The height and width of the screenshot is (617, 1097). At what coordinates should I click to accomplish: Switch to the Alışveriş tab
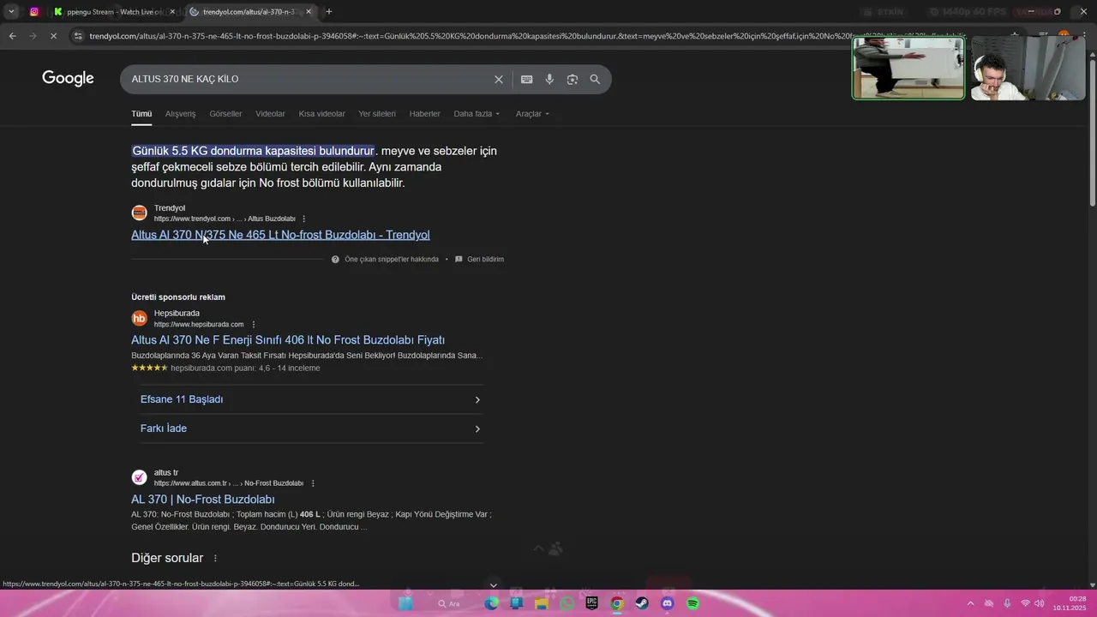(180, 114)
